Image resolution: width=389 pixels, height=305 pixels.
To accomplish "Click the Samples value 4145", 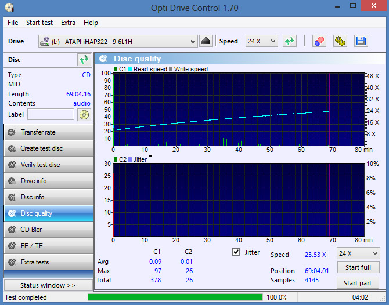I will [x=312, y=280].
